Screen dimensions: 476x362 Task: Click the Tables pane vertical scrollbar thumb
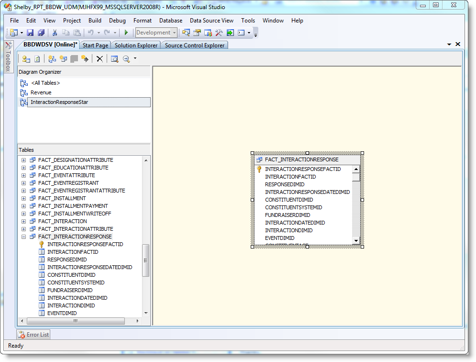(146, 260)
